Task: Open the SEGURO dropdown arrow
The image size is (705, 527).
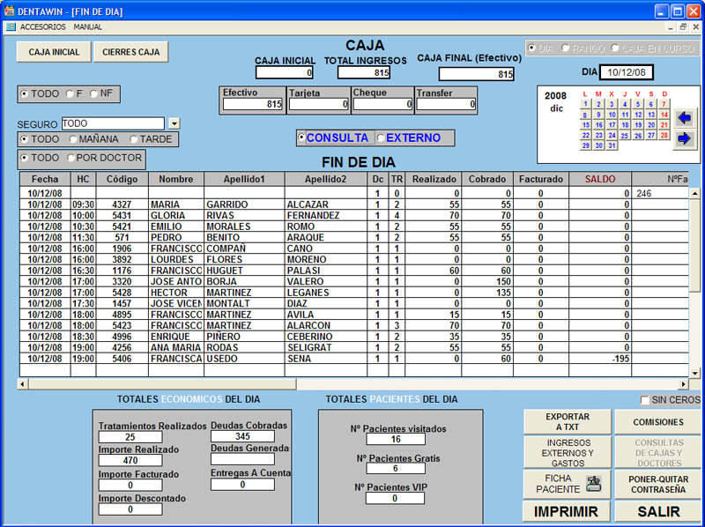Action: (x=174, y=124)
